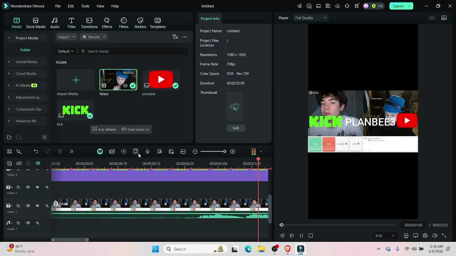Select the fatass video thumbnail
This screenshot has width=456, height=256.
coord(118,80)
